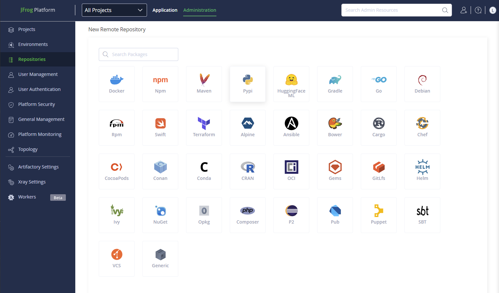
Task: Go to Environments in sidebar
Action: pos(38,44)
